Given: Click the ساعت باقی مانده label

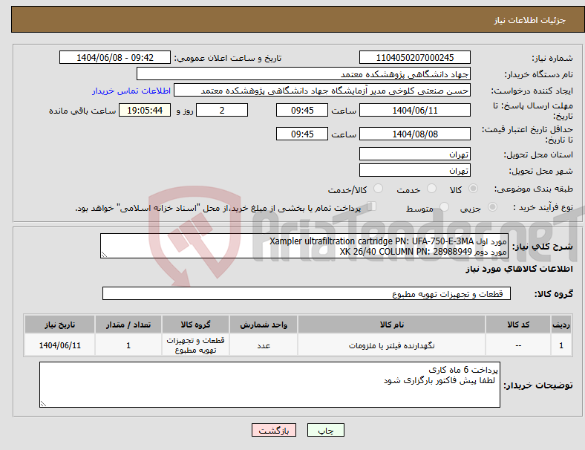Looking at the screenshot, I should pos(82,111).
